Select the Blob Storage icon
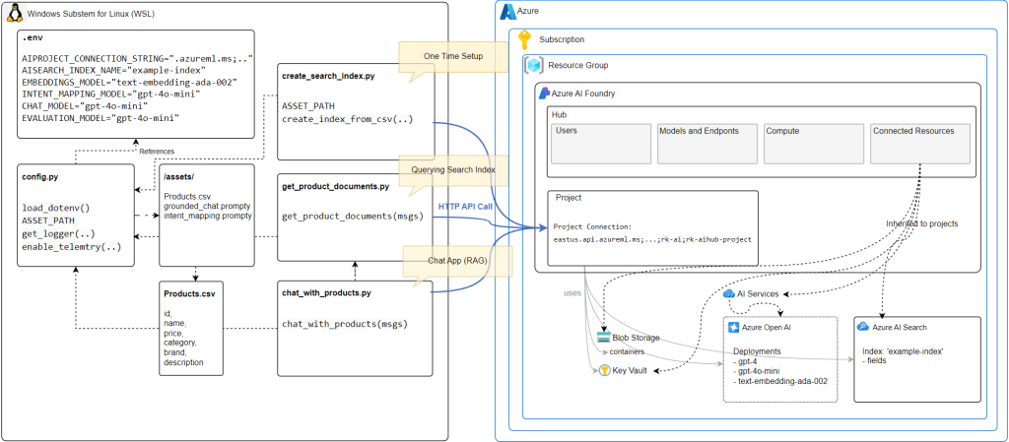The height and width of the screenshot is (442, 1009). (x=603, y=337)
